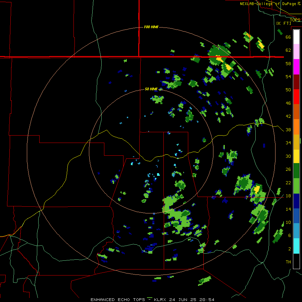Click the TH legend label
302x302 pixels.
pos(288,262)
